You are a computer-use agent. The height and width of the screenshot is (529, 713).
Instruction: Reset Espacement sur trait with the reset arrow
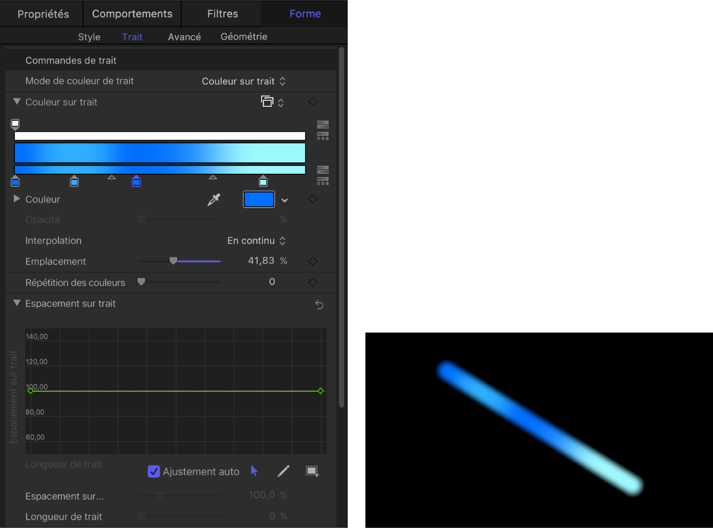click(319, 304)
